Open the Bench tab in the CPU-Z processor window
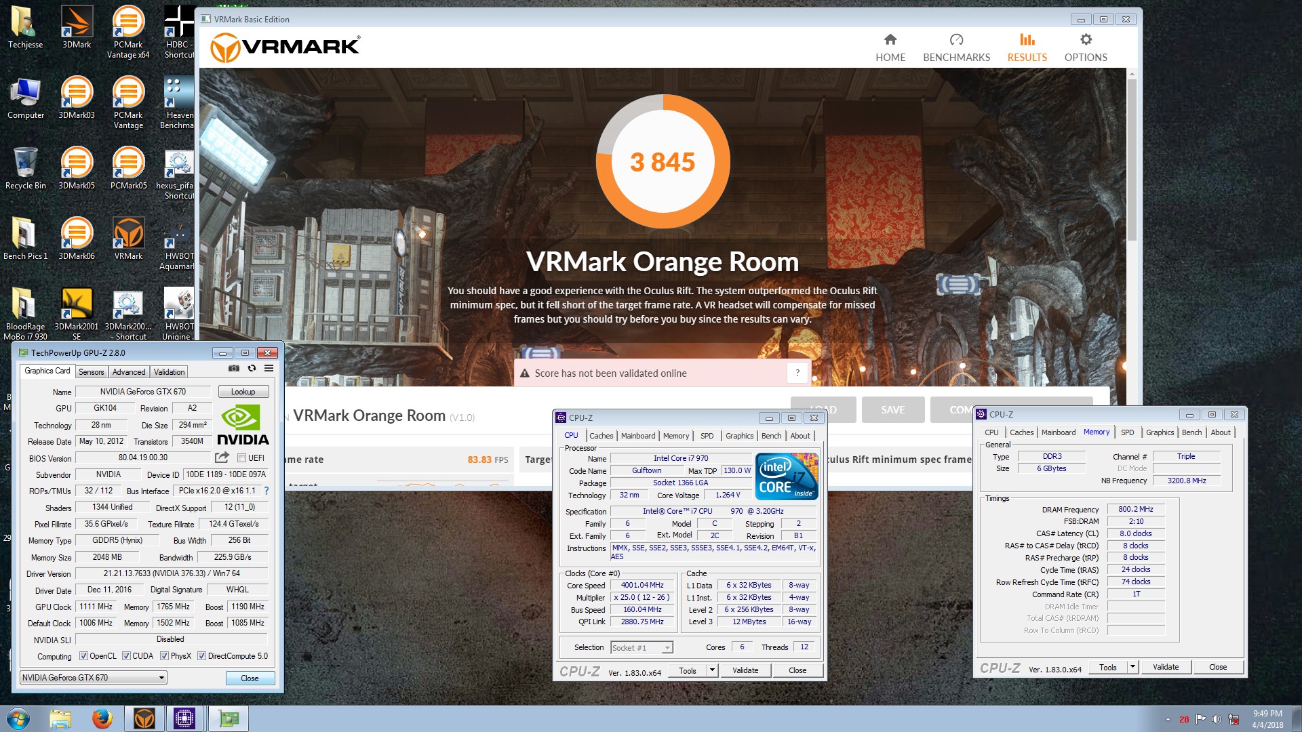The image size is (1302, 732). 771,436
